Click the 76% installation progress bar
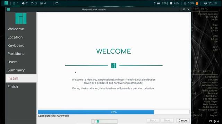 click(x=114, y=112)
